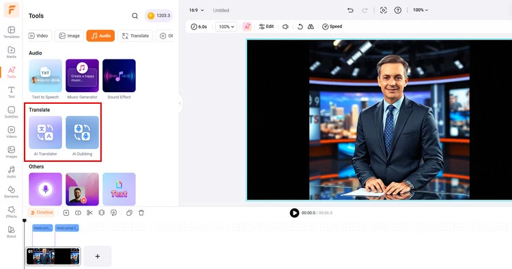Open the Text sidebar panel

coord(11,92)
